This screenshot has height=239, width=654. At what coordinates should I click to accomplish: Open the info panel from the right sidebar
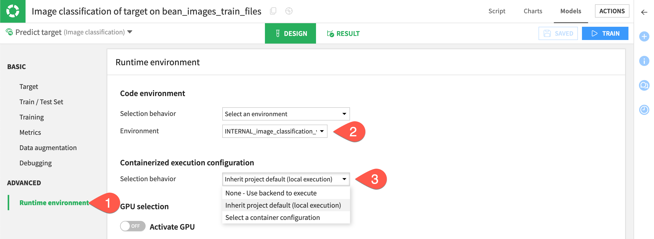coord(644,61)
